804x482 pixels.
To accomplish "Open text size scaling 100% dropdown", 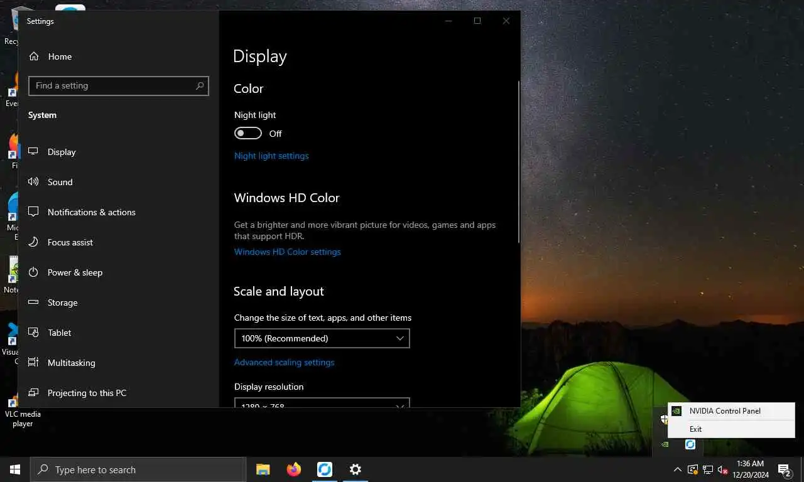I will 322,338.
